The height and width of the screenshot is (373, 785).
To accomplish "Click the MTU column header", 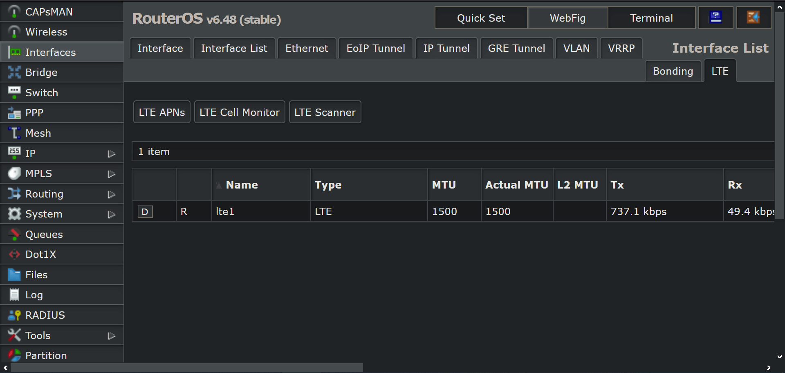I will coord(454,185).
